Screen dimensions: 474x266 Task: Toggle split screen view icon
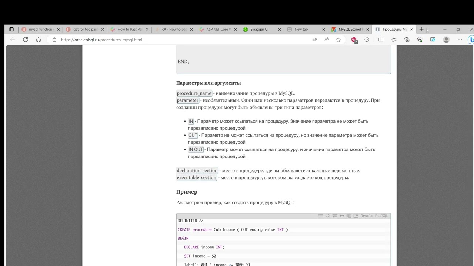point(381,40)
